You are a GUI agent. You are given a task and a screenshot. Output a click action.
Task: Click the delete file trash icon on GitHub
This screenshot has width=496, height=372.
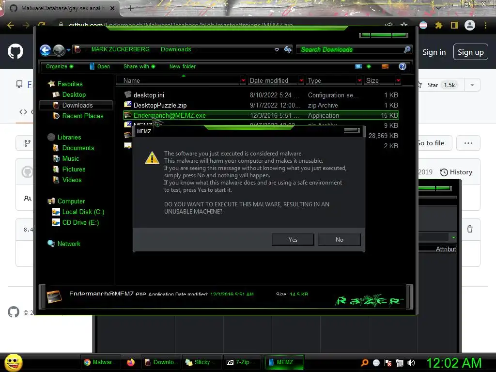pyautogui.click(x=470, y=229)
